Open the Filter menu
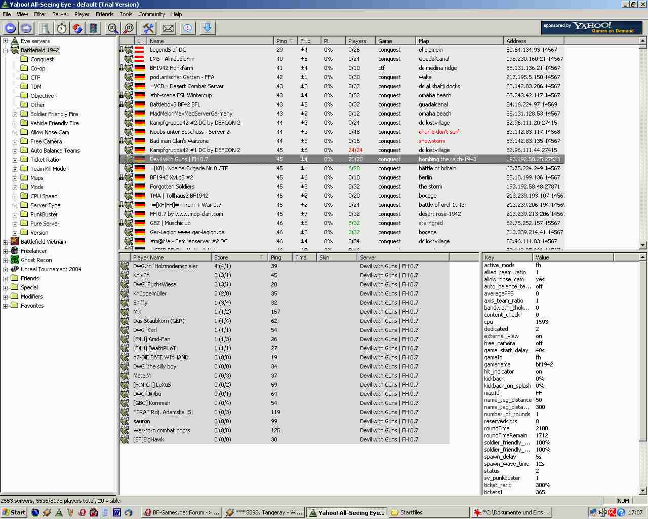This screenshot has width=648, height=519. [x=39, y=14]
